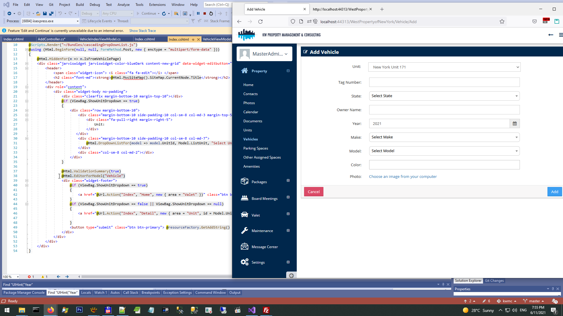Image resolution: width=563 pixels, height=316 pixels.
Task: Click the Pause debugging icon
Action: click(198, 13)
